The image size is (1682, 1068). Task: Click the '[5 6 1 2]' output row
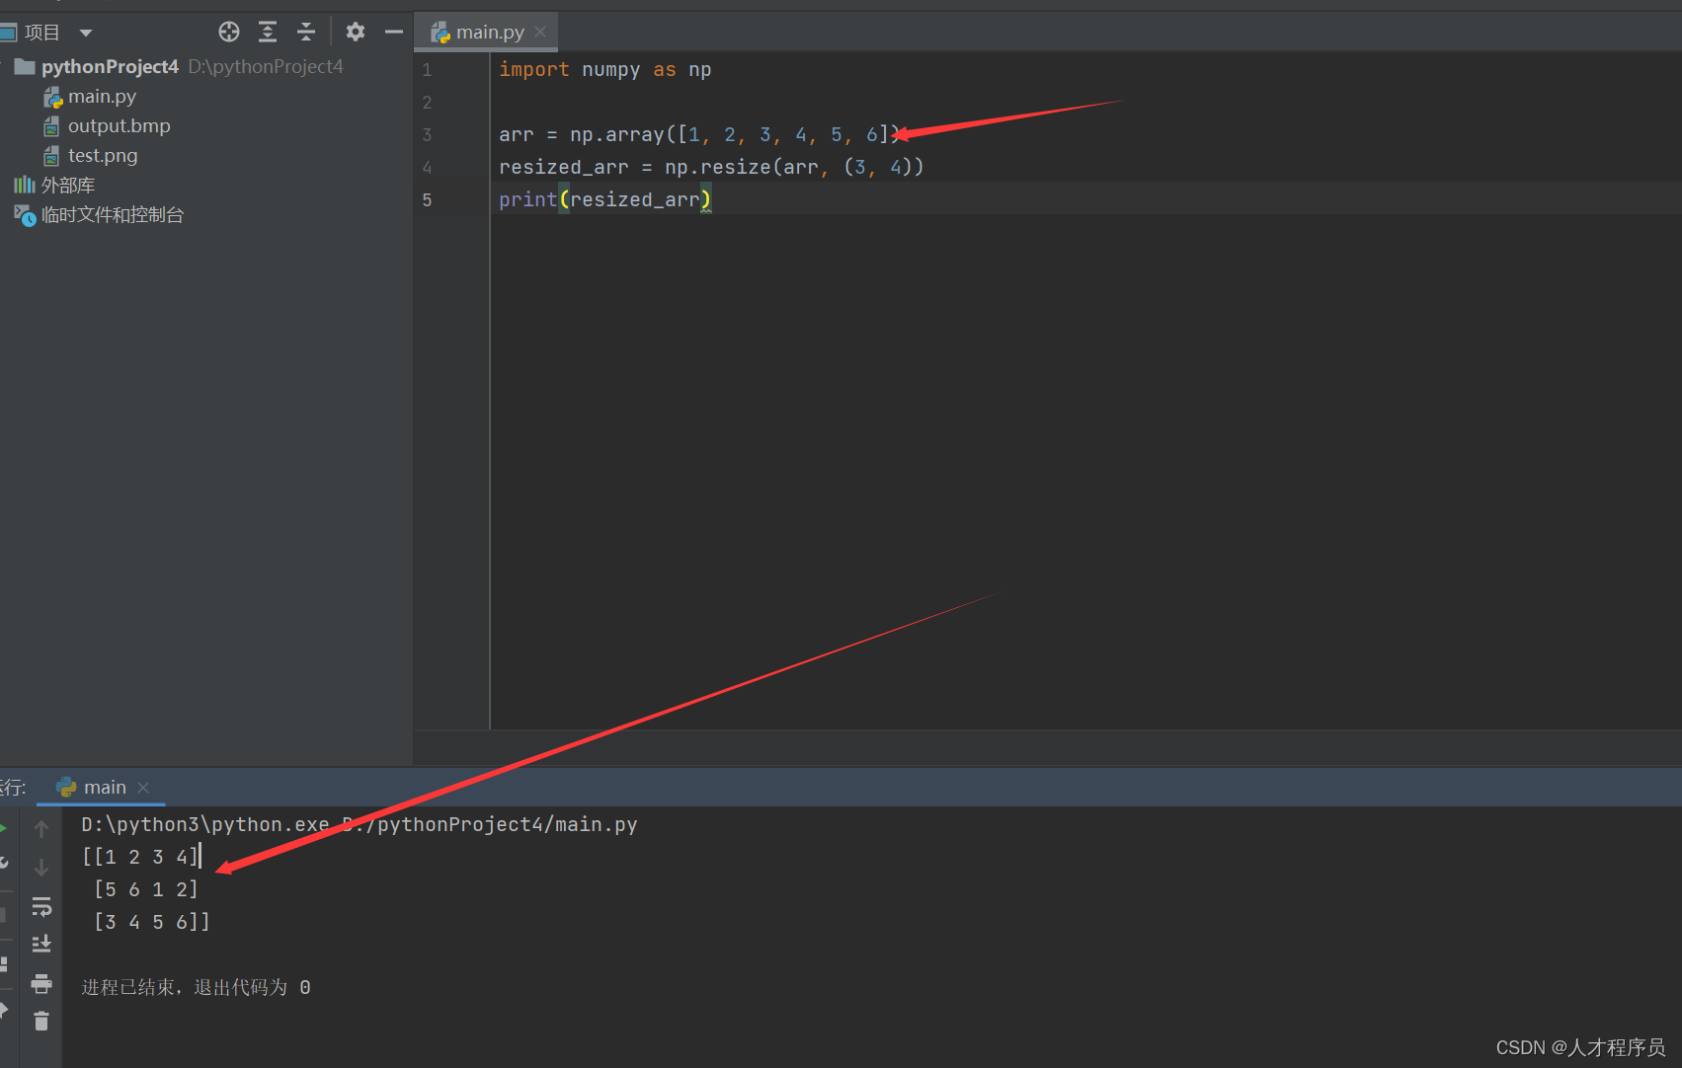[146, 889]
